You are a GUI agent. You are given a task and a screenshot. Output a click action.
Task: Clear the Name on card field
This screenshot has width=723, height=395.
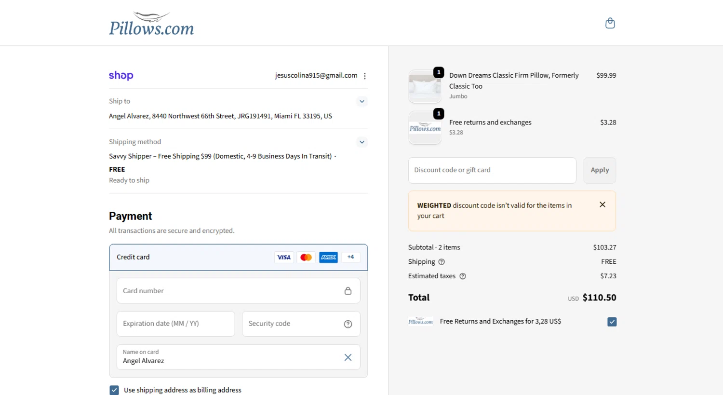click(x=348, y=357)
